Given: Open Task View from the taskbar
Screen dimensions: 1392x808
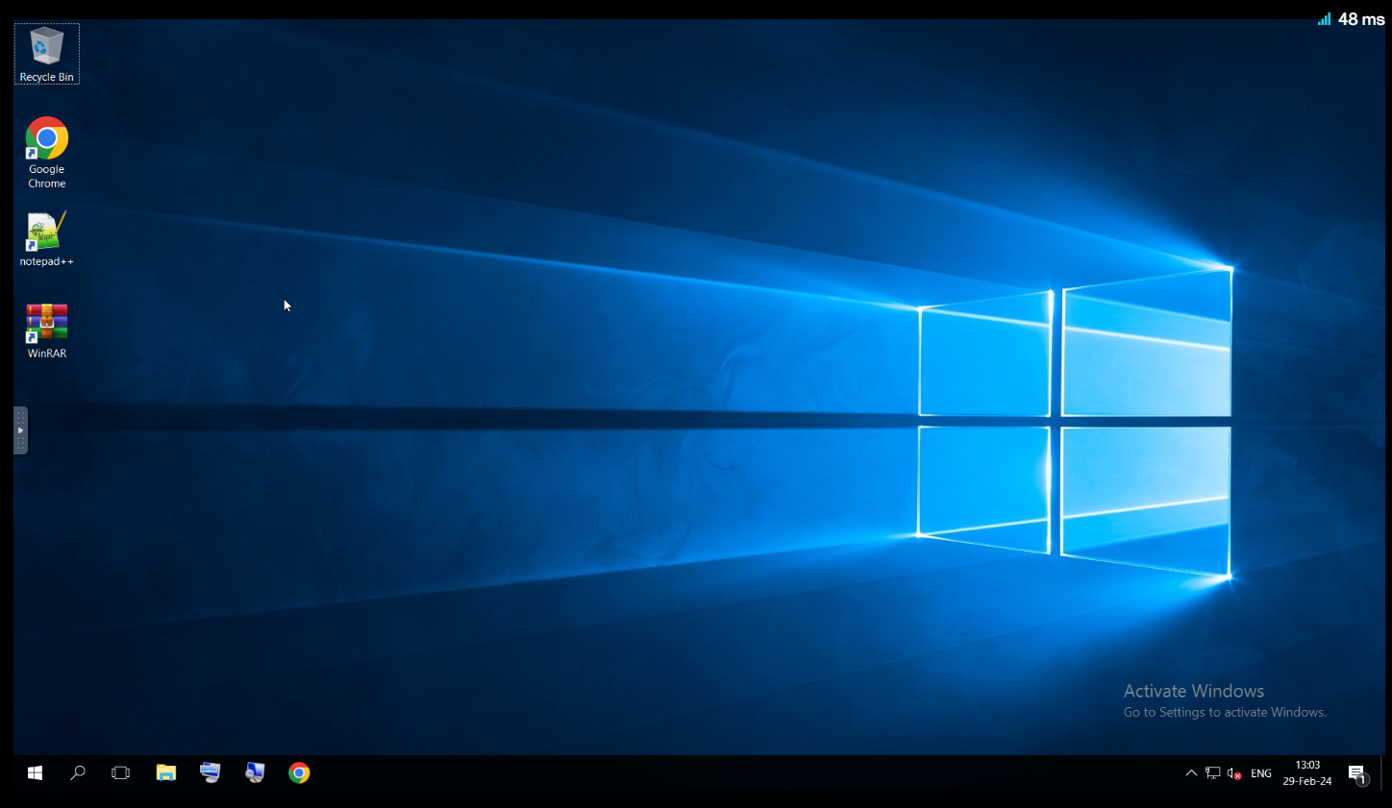Looking at the screenshot, I should [121, 772].
